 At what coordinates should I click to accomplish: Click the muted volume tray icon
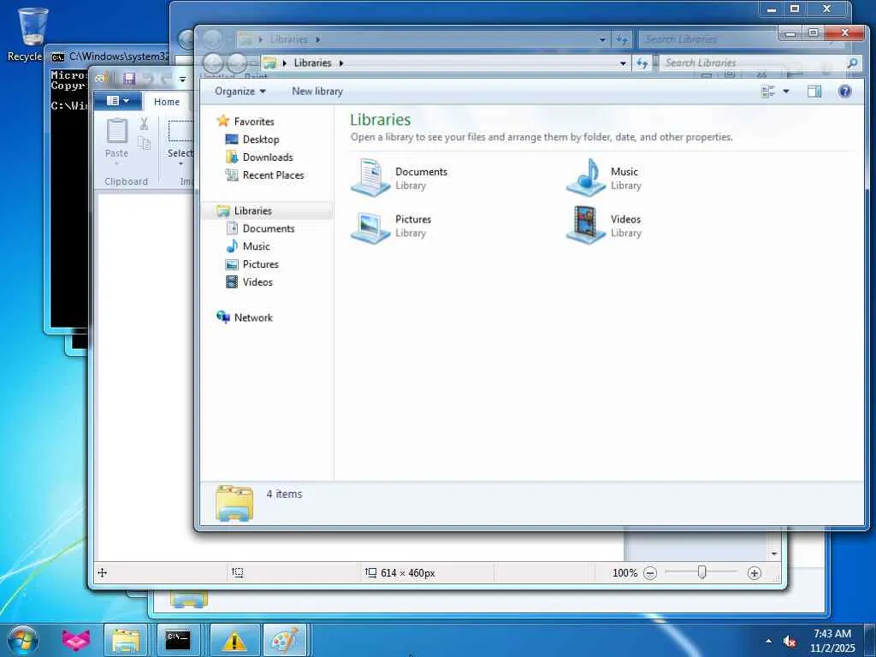pos(790,642)
